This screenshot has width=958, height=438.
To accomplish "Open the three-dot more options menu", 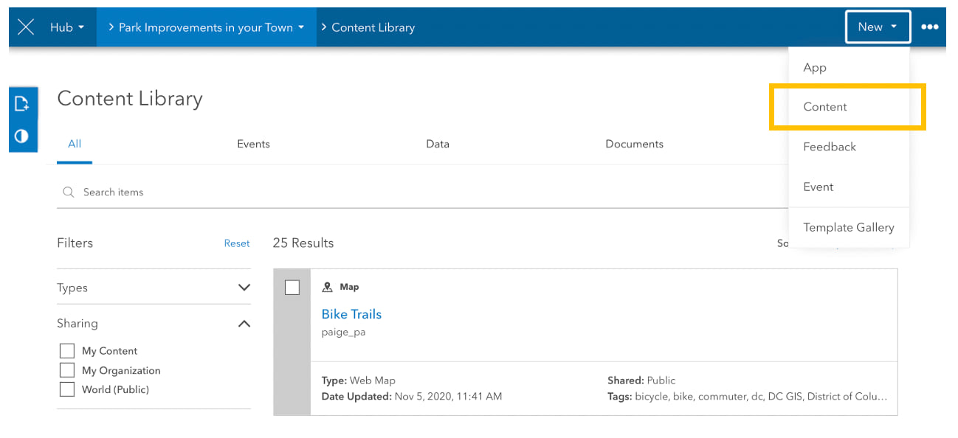I will [x=929, y=27].
